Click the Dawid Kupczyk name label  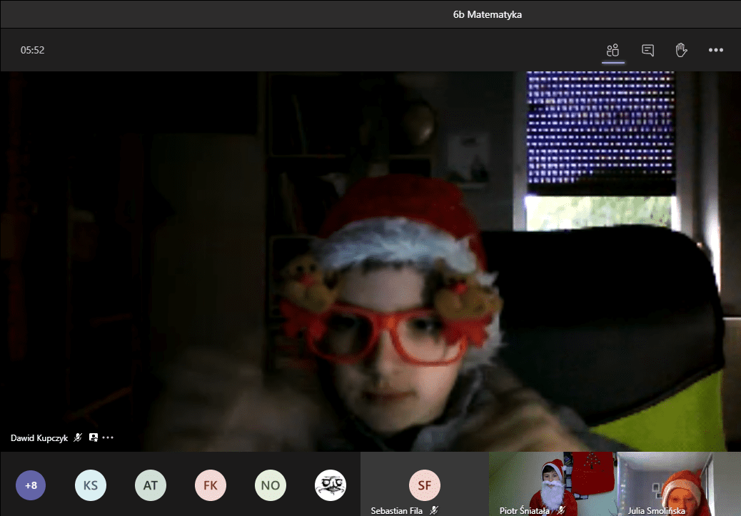click(39, 438)
